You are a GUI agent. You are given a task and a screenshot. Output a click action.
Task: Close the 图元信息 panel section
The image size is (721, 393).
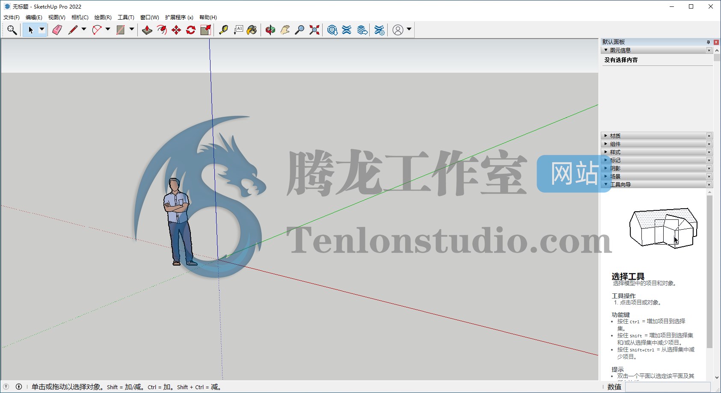tap(709, 50)
